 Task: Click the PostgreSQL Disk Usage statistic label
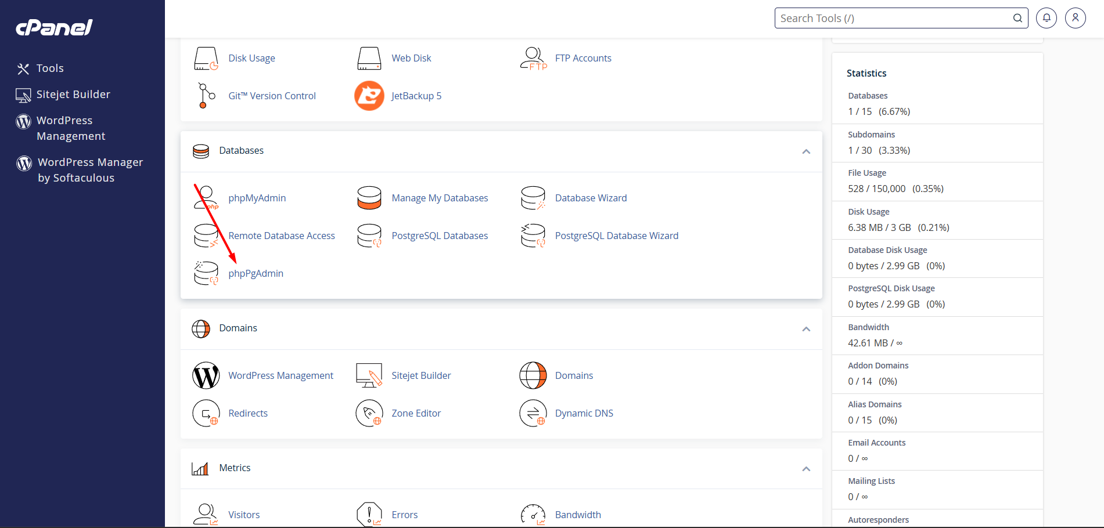click(x=891, y=288)
